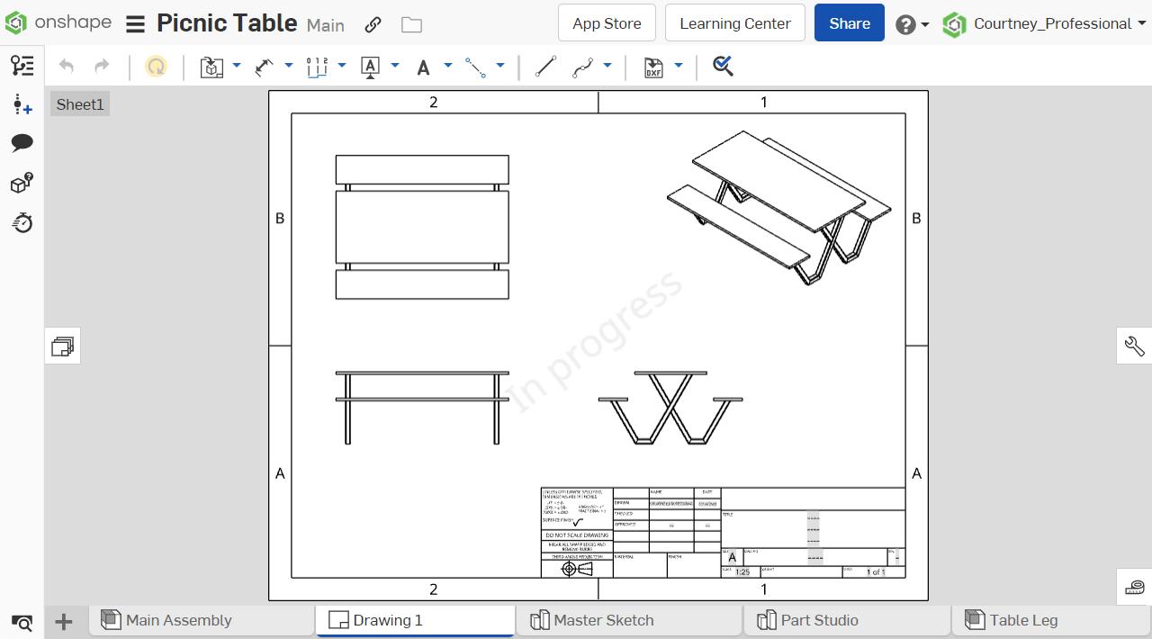Click the Share button

pos(849,22)
